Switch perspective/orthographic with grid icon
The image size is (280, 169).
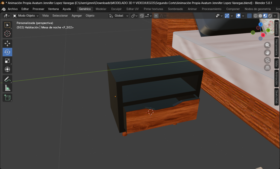267,68
